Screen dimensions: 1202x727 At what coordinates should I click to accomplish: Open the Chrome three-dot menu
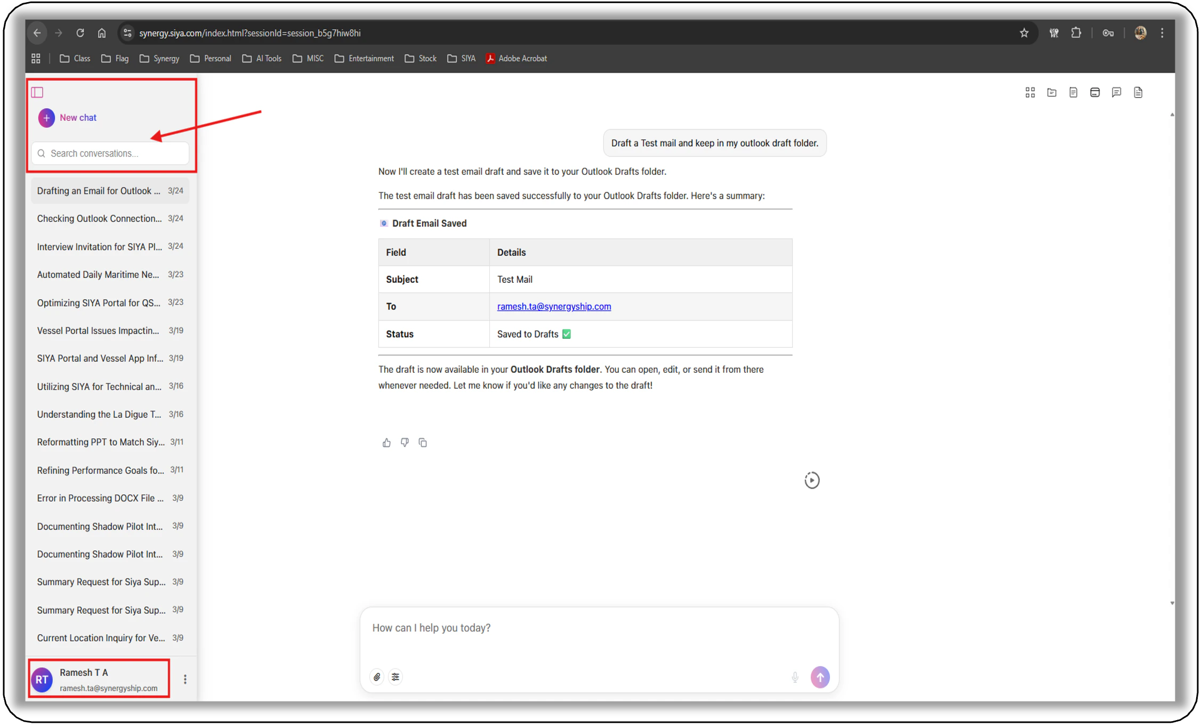(1163, 33)
